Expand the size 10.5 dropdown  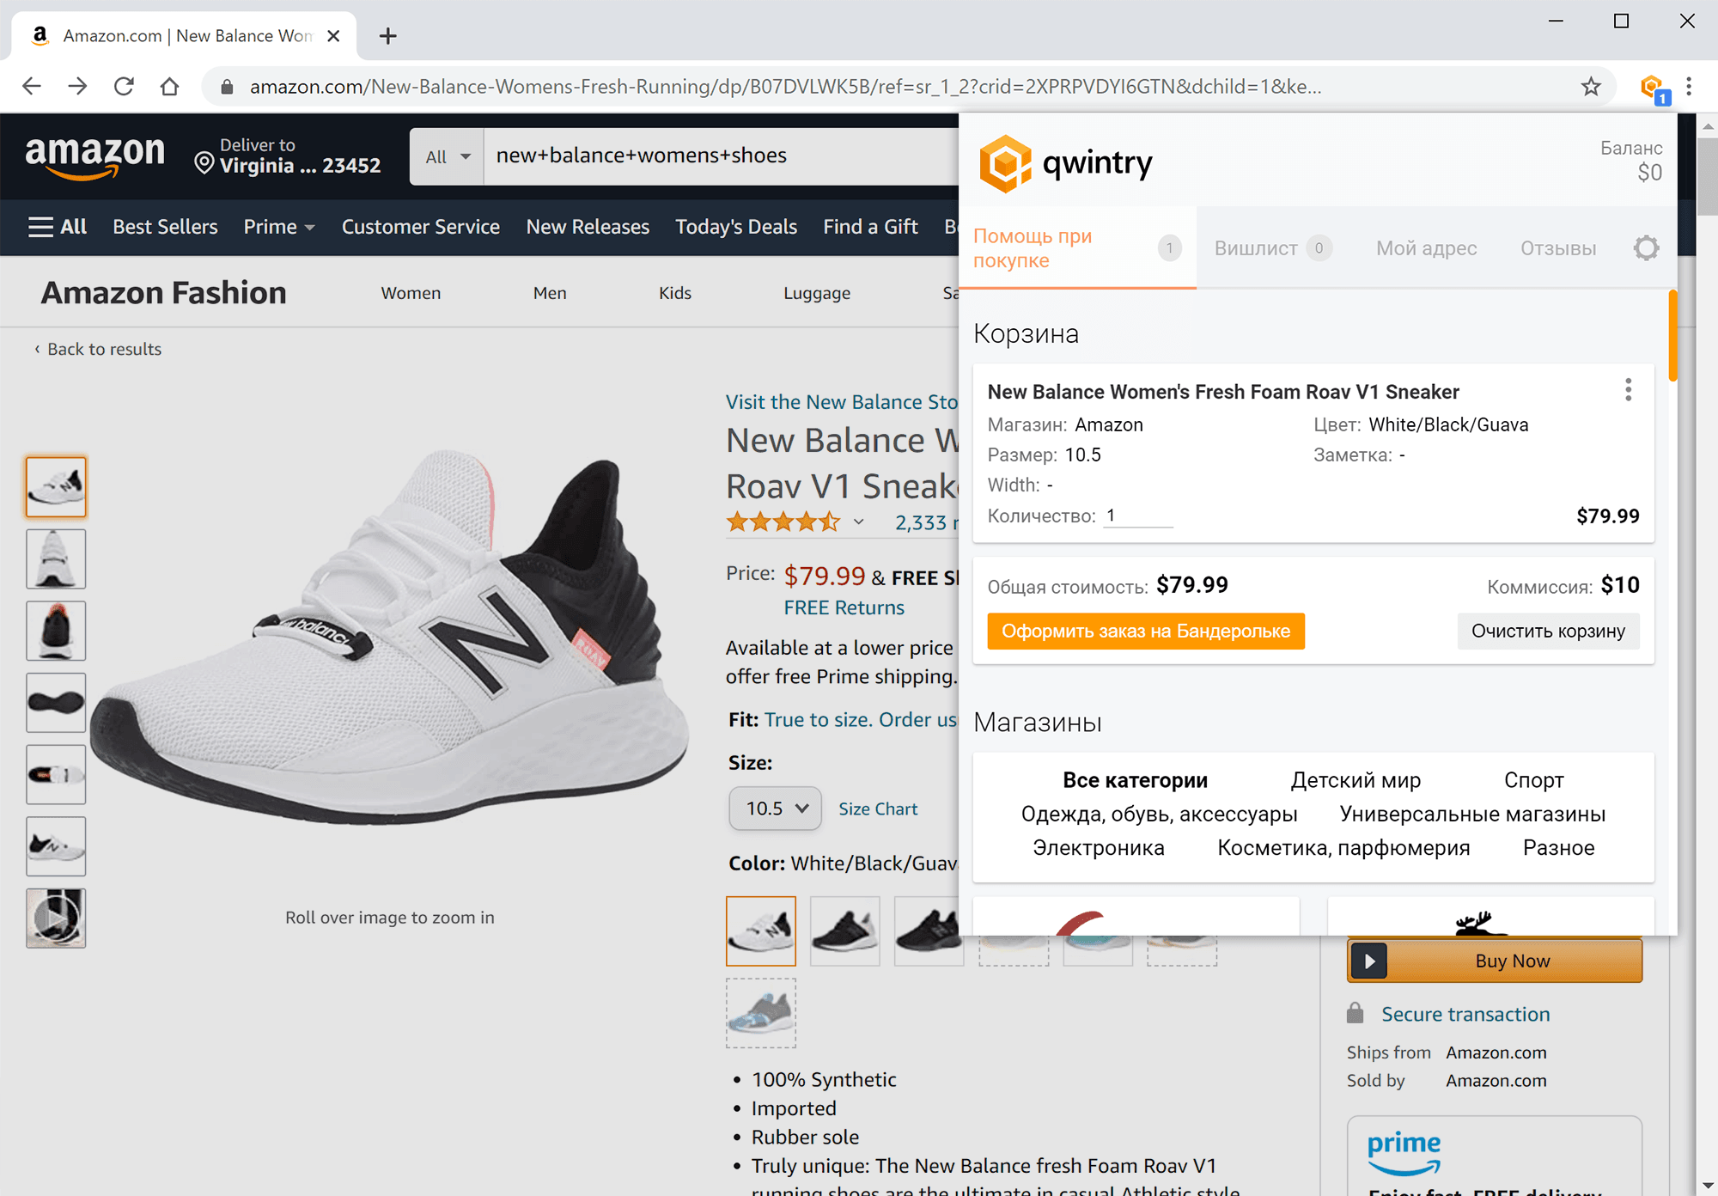[x=776, y=809]
